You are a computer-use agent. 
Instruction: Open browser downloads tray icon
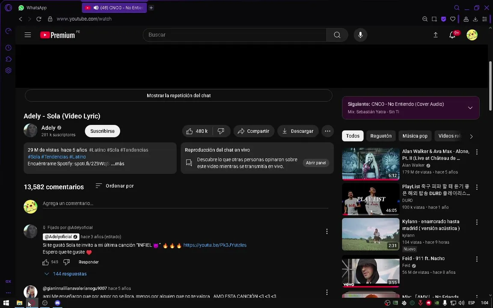[475, 19]
